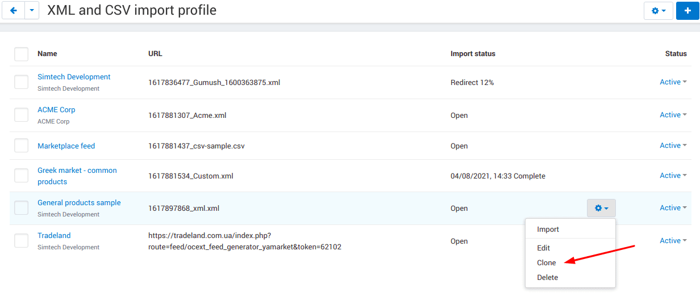Select the Tradeland row checkbox

click(x=22, y=241)
